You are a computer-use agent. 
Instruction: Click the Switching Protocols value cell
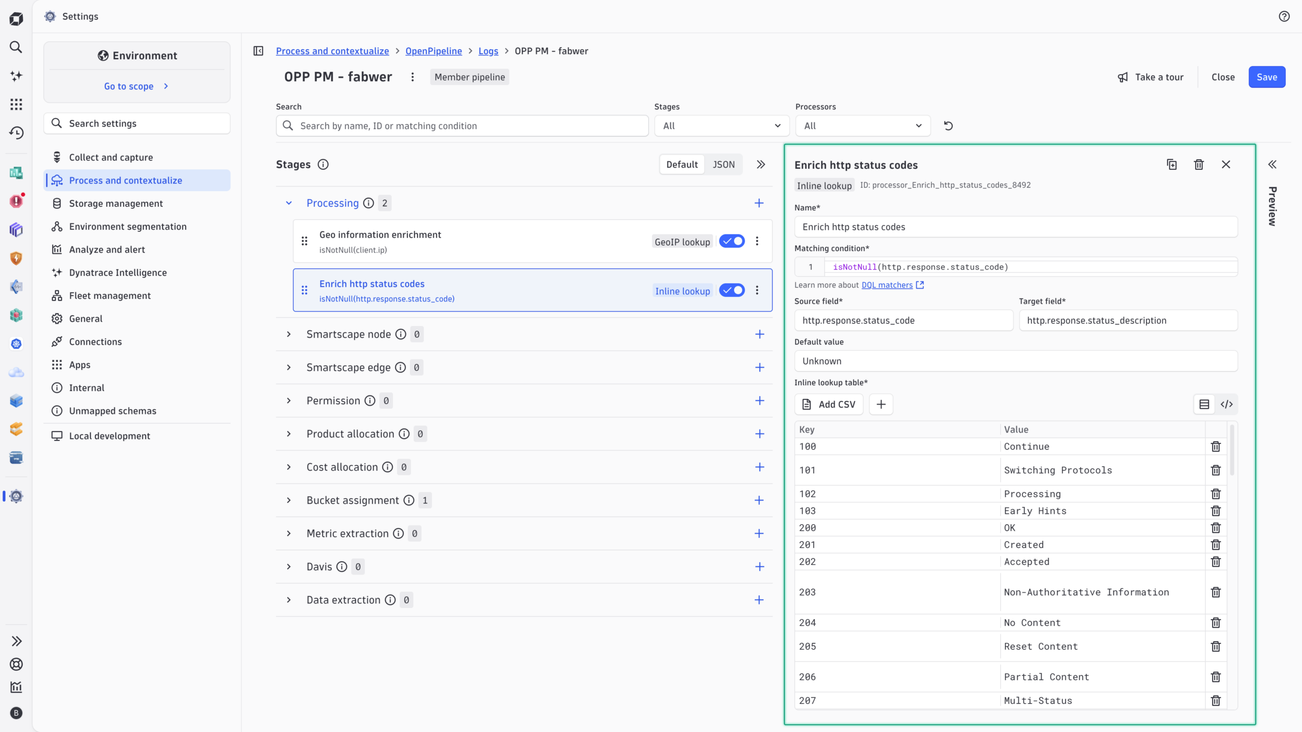click(x=1102, y=470)
